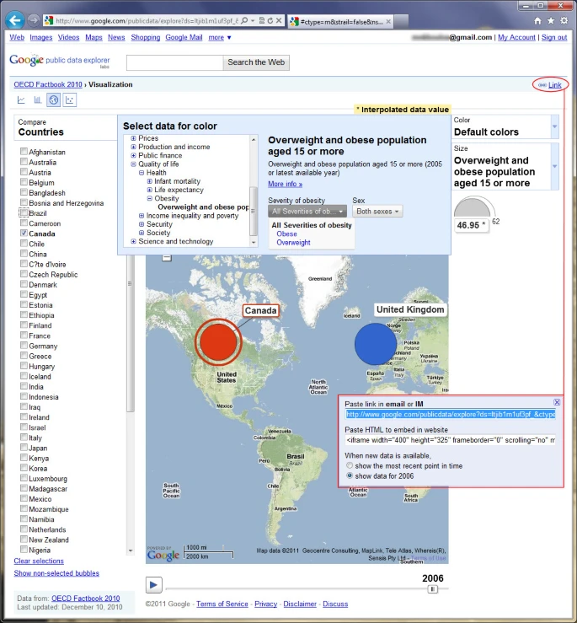Expand Life expectancy node
Image resolution: width=577 pixels, height=623 pixels.
click(x=149, y=190)
